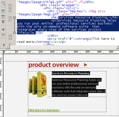The width and height of the screenshot is (119, 117).
Task: Click the "product overview" heading in design view
Action: point(54,65)
